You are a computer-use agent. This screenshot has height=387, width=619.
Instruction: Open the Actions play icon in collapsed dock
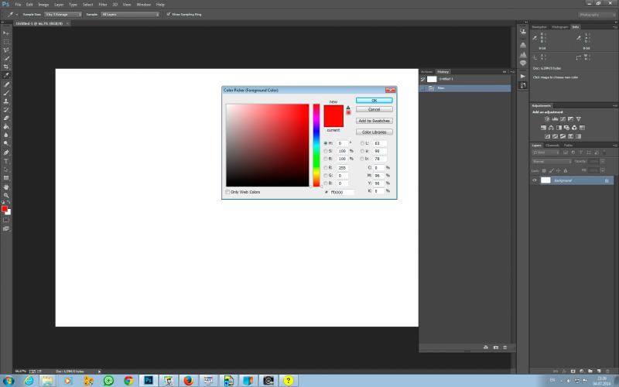(523, 76)
